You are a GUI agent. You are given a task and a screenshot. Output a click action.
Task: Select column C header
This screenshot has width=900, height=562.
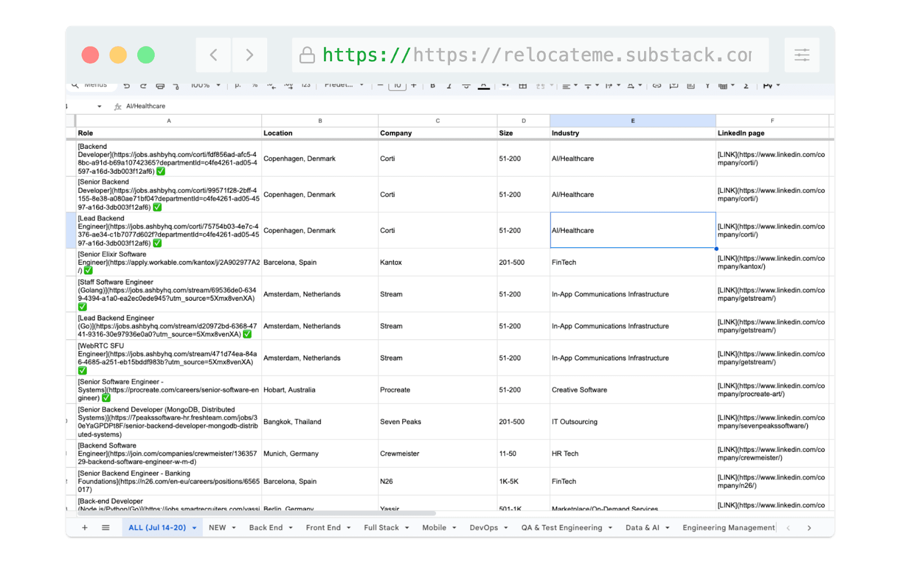click(x=438, y=121)
